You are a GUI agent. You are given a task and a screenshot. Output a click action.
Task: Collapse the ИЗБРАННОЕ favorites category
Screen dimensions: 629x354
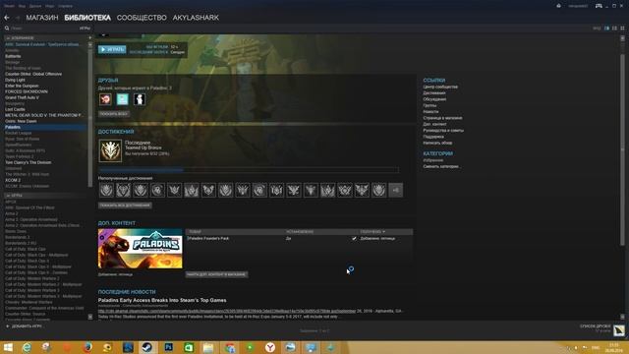[x=8, y=38]
